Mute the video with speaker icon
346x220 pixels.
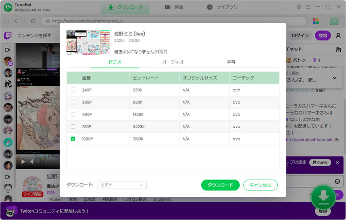(32, 162)
